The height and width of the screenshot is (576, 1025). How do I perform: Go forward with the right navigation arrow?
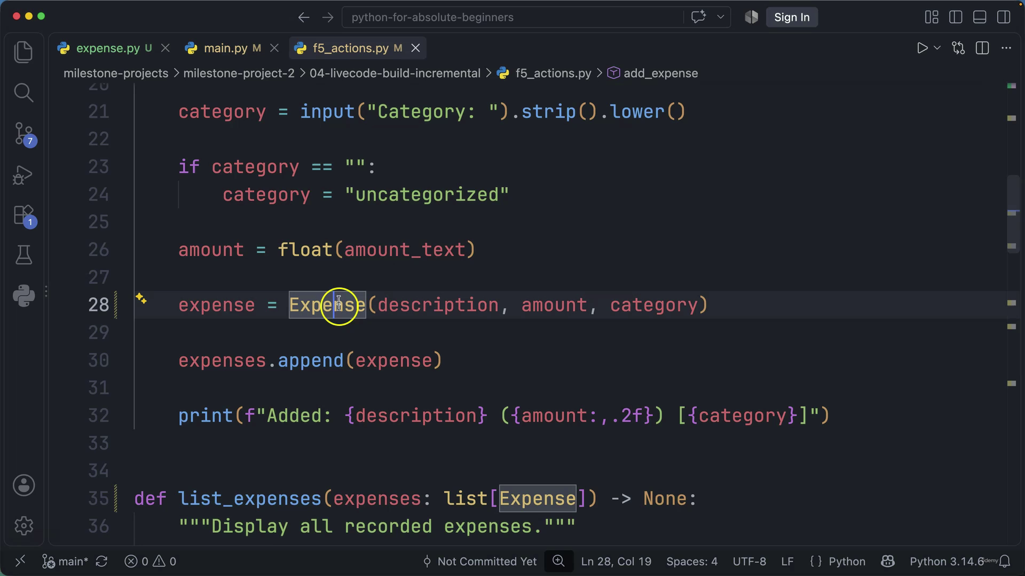click(328, 17)
